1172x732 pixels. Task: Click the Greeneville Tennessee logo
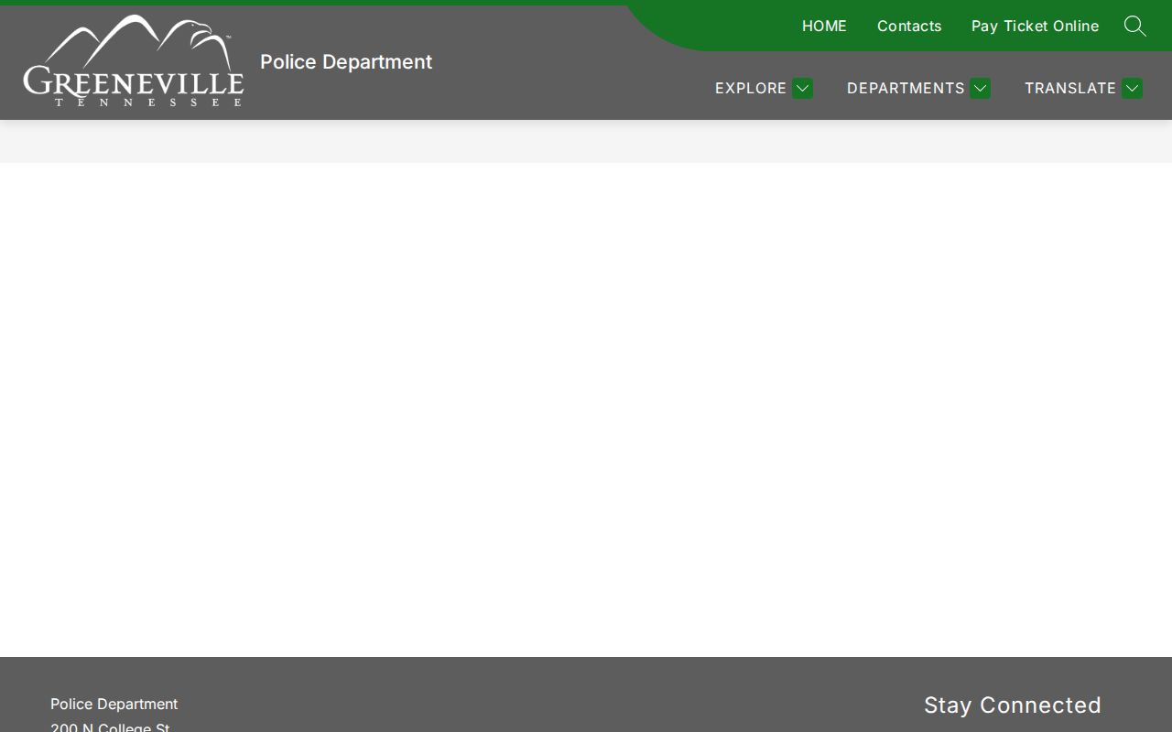pos(134,60)
